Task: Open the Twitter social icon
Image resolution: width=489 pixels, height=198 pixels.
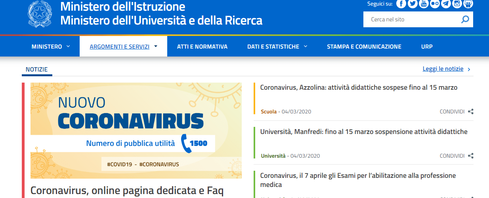Action: 413,4
